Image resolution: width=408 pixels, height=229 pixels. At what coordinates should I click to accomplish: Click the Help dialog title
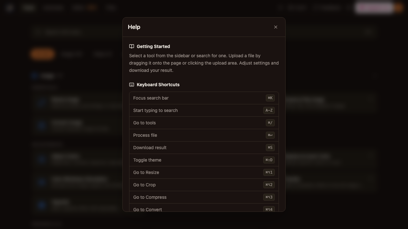point(134,27)
